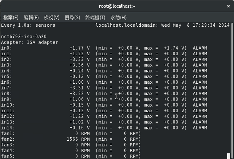Viewport: 234px width, 159px height.
Task: Open the 檢視(V) menu
Action: tap(52, 18)
